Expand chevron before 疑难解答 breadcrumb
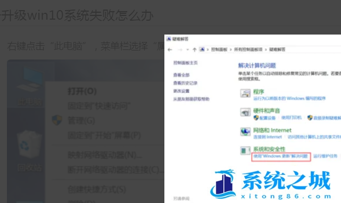The image size is (341, 203). click(266, 49)
